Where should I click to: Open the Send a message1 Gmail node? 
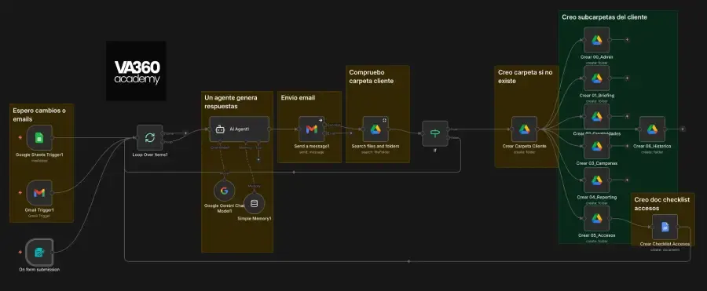[x=312, y=129]
